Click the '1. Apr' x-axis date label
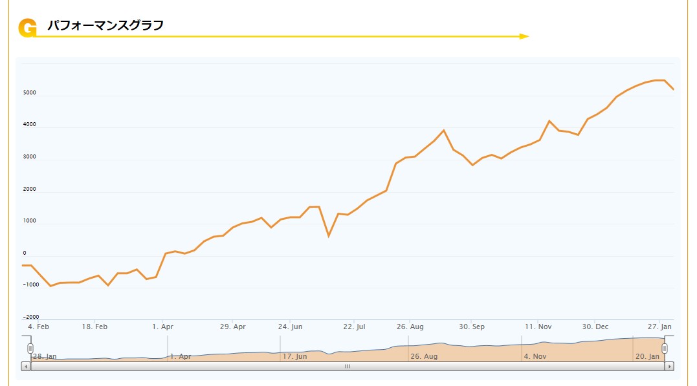Image resolution: width=697 pixels, height=386 pixels. [163, 327]
